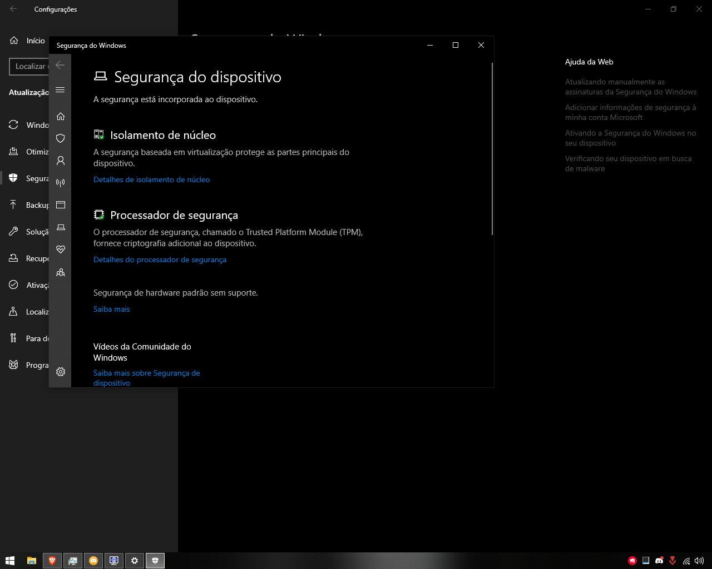The width and height of the screenshot is (712, 569).
Task: Open Adicionar informações de segurança help link
Action: (630, 112)
